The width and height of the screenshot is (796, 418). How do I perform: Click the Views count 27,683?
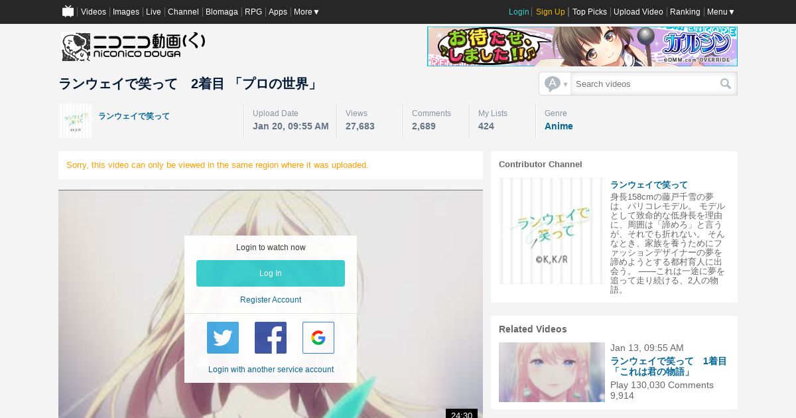pos(360,126)
